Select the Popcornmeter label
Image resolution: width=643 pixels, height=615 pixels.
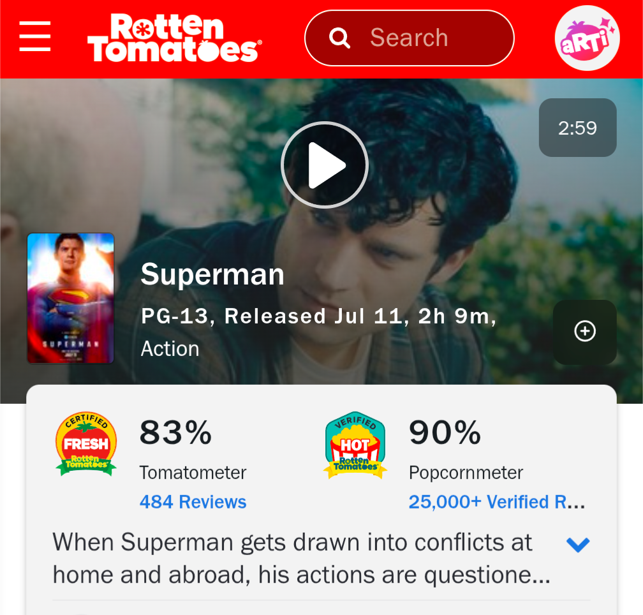point(466,473)
